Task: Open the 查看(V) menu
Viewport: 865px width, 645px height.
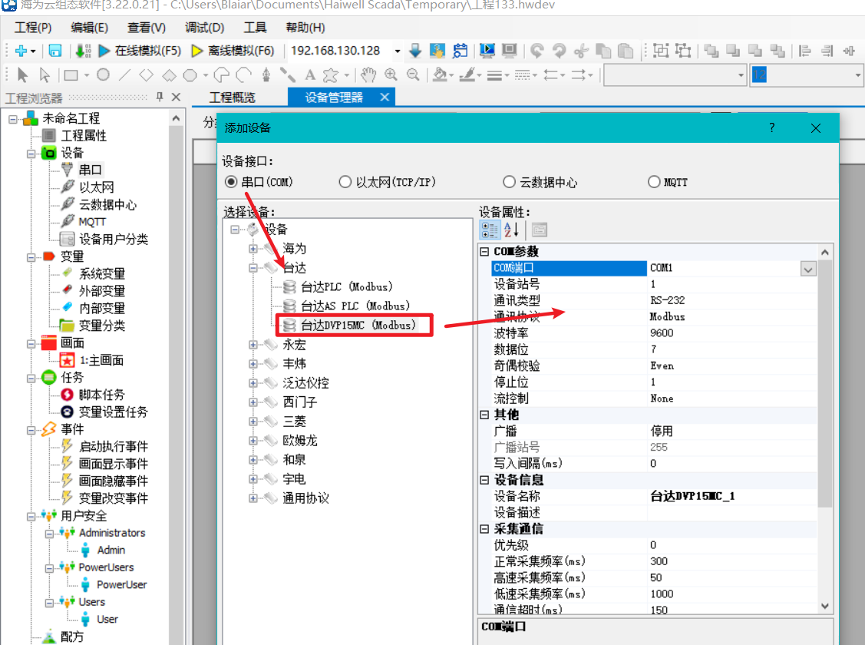Action: coord(146,28)
